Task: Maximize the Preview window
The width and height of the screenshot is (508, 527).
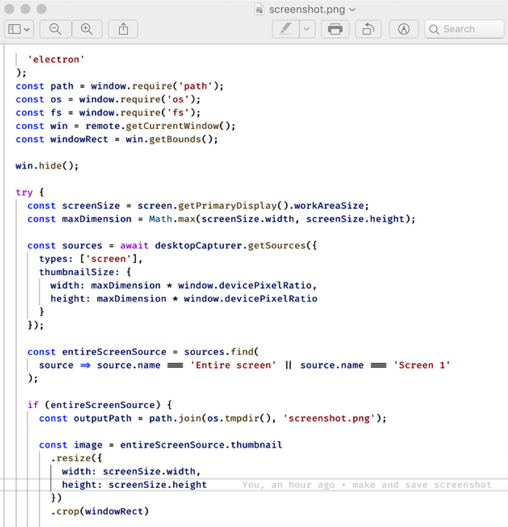Action: point(42,9)
